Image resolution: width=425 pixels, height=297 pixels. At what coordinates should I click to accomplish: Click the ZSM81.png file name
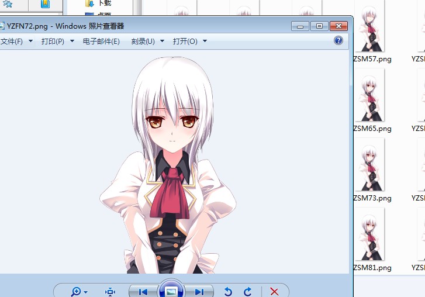(372, 268)
